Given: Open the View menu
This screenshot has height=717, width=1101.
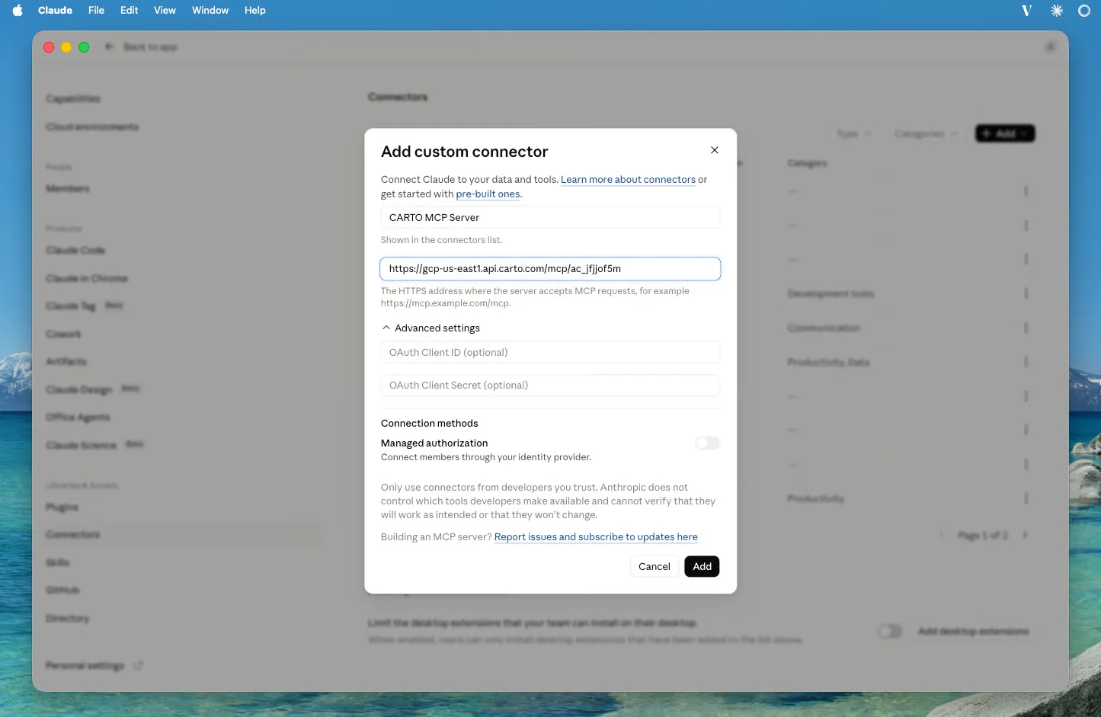Looking at the screenshot, I should [x=165, y=11].
